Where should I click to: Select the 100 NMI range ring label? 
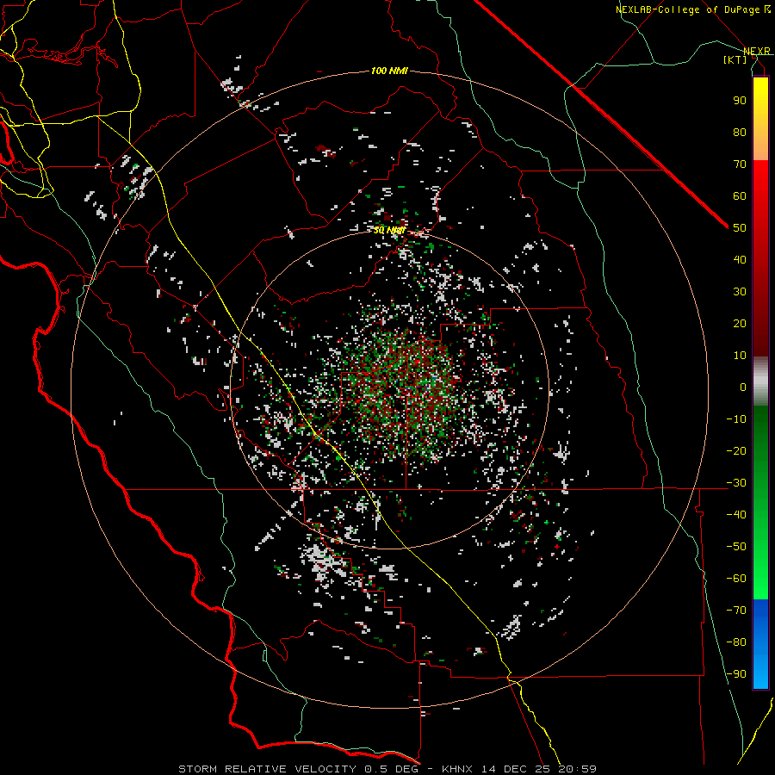[x=389, y=71]
